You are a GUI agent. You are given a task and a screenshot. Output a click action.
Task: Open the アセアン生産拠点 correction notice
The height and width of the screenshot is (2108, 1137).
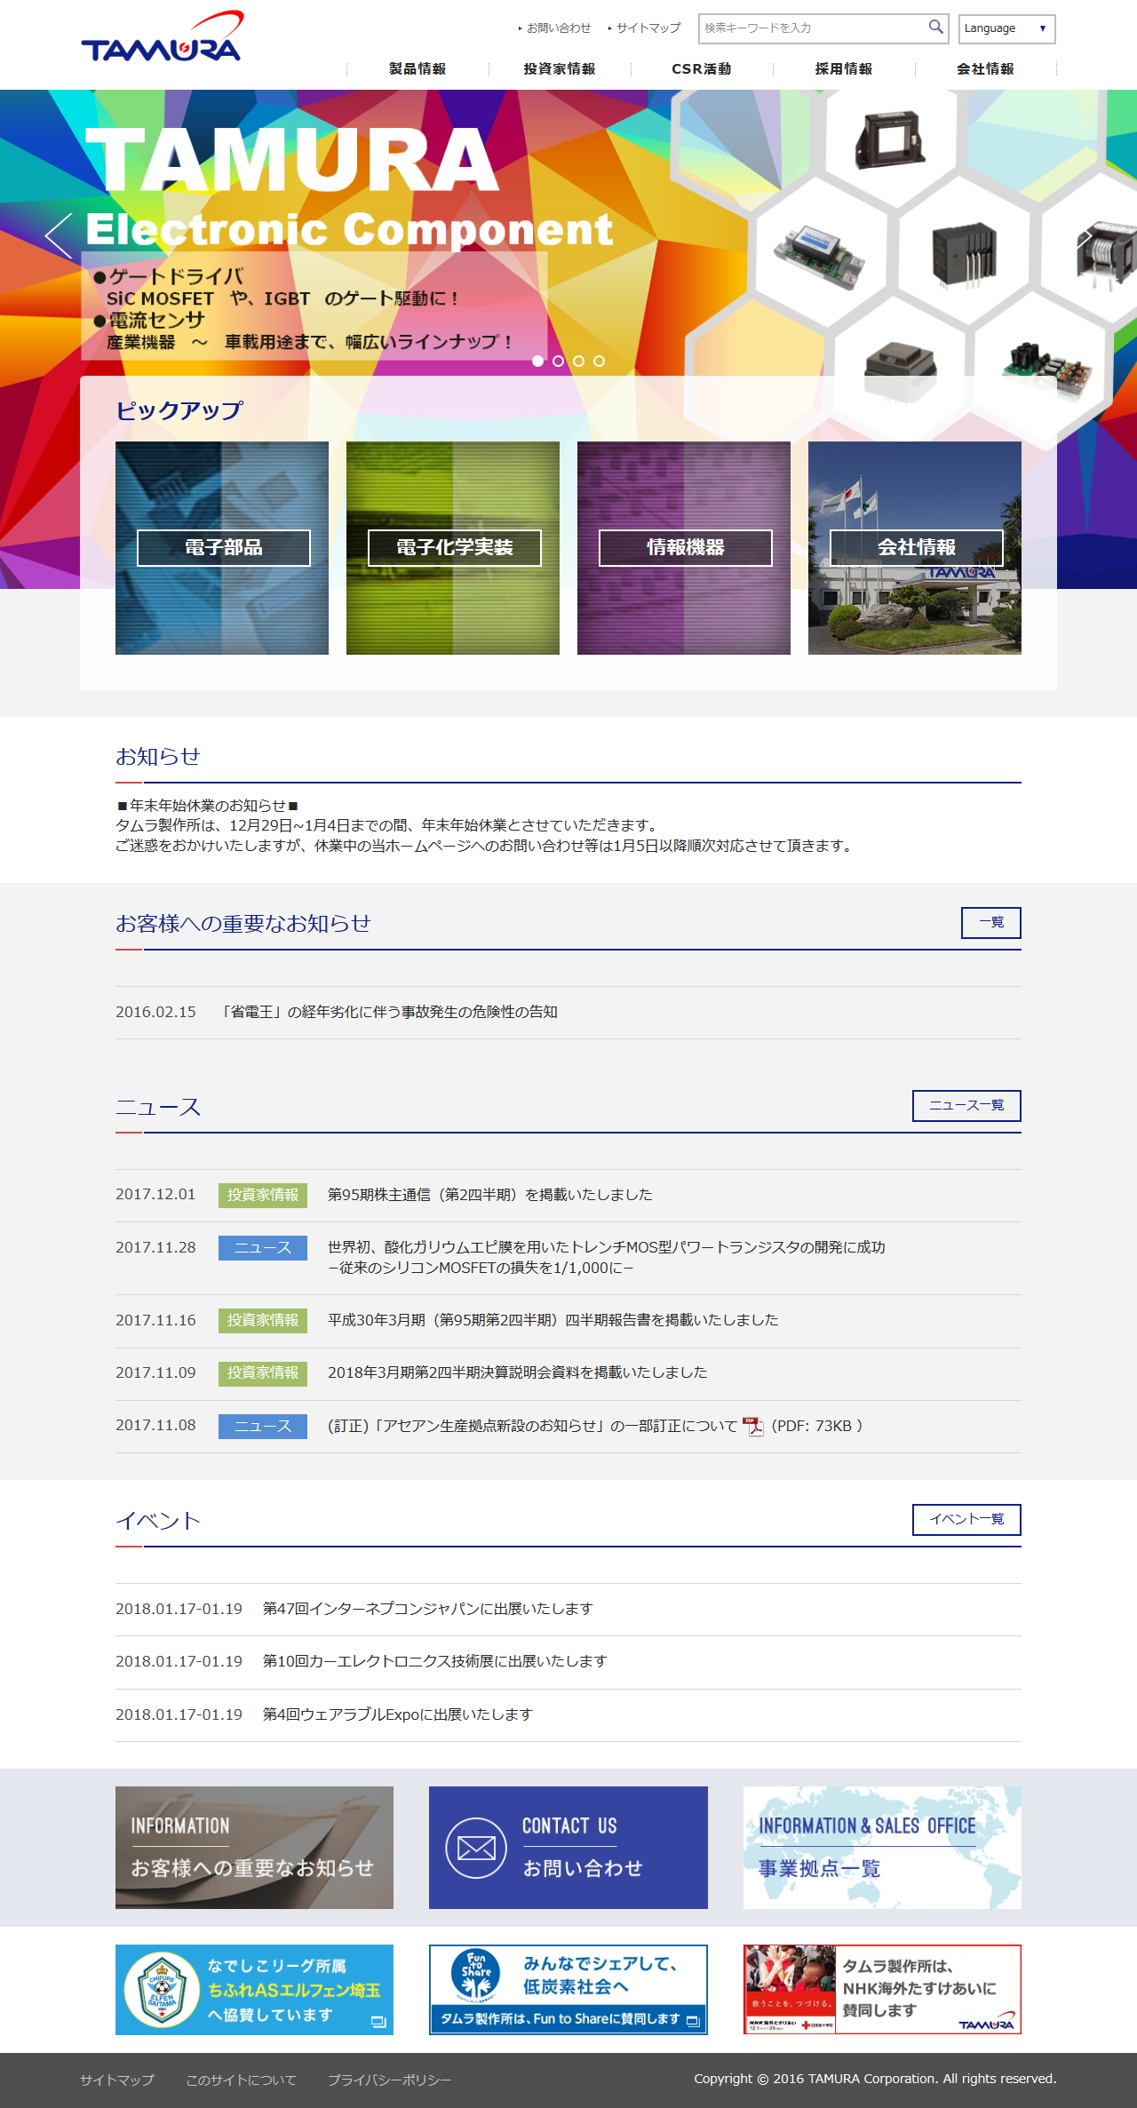click(x=533, y=1426)
